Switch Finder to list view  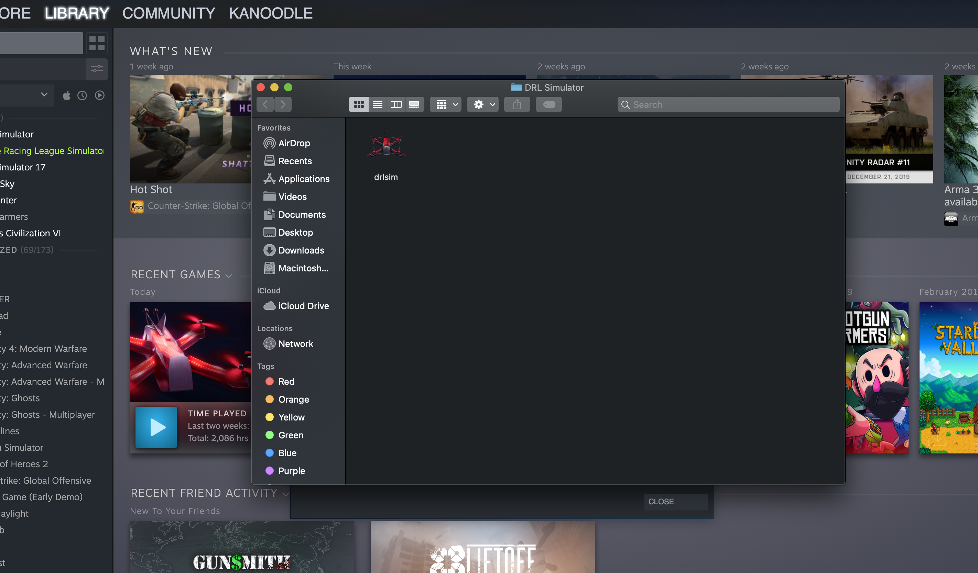pyautogui.click(x=377, y=104)
